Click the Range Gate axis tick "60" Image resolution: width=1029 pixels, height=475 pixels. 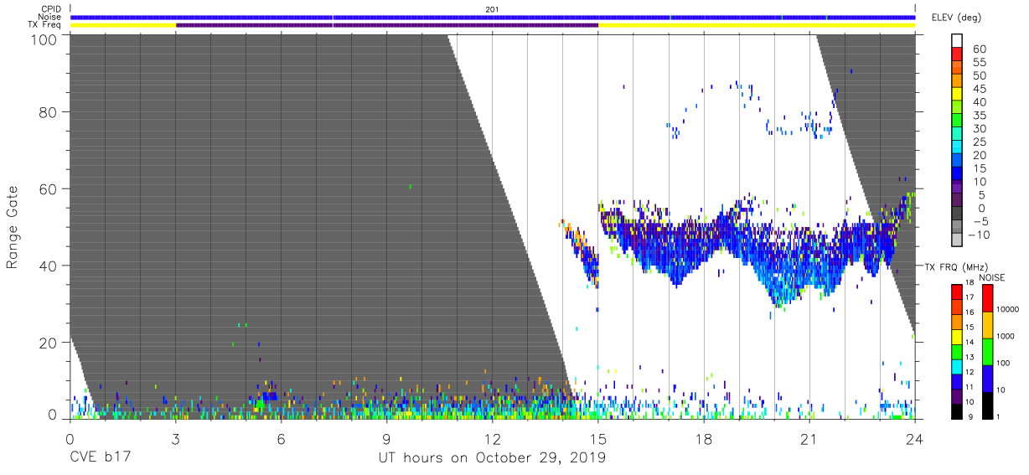(x=48, y=189)
